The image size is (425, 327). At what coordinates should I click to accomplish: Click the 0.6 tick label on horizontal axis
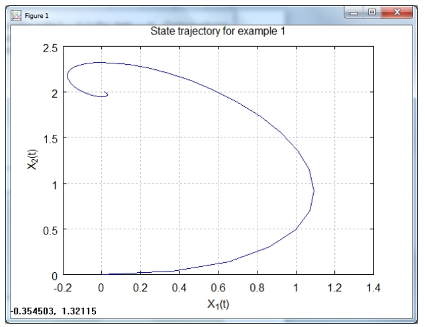click(218, 288)
